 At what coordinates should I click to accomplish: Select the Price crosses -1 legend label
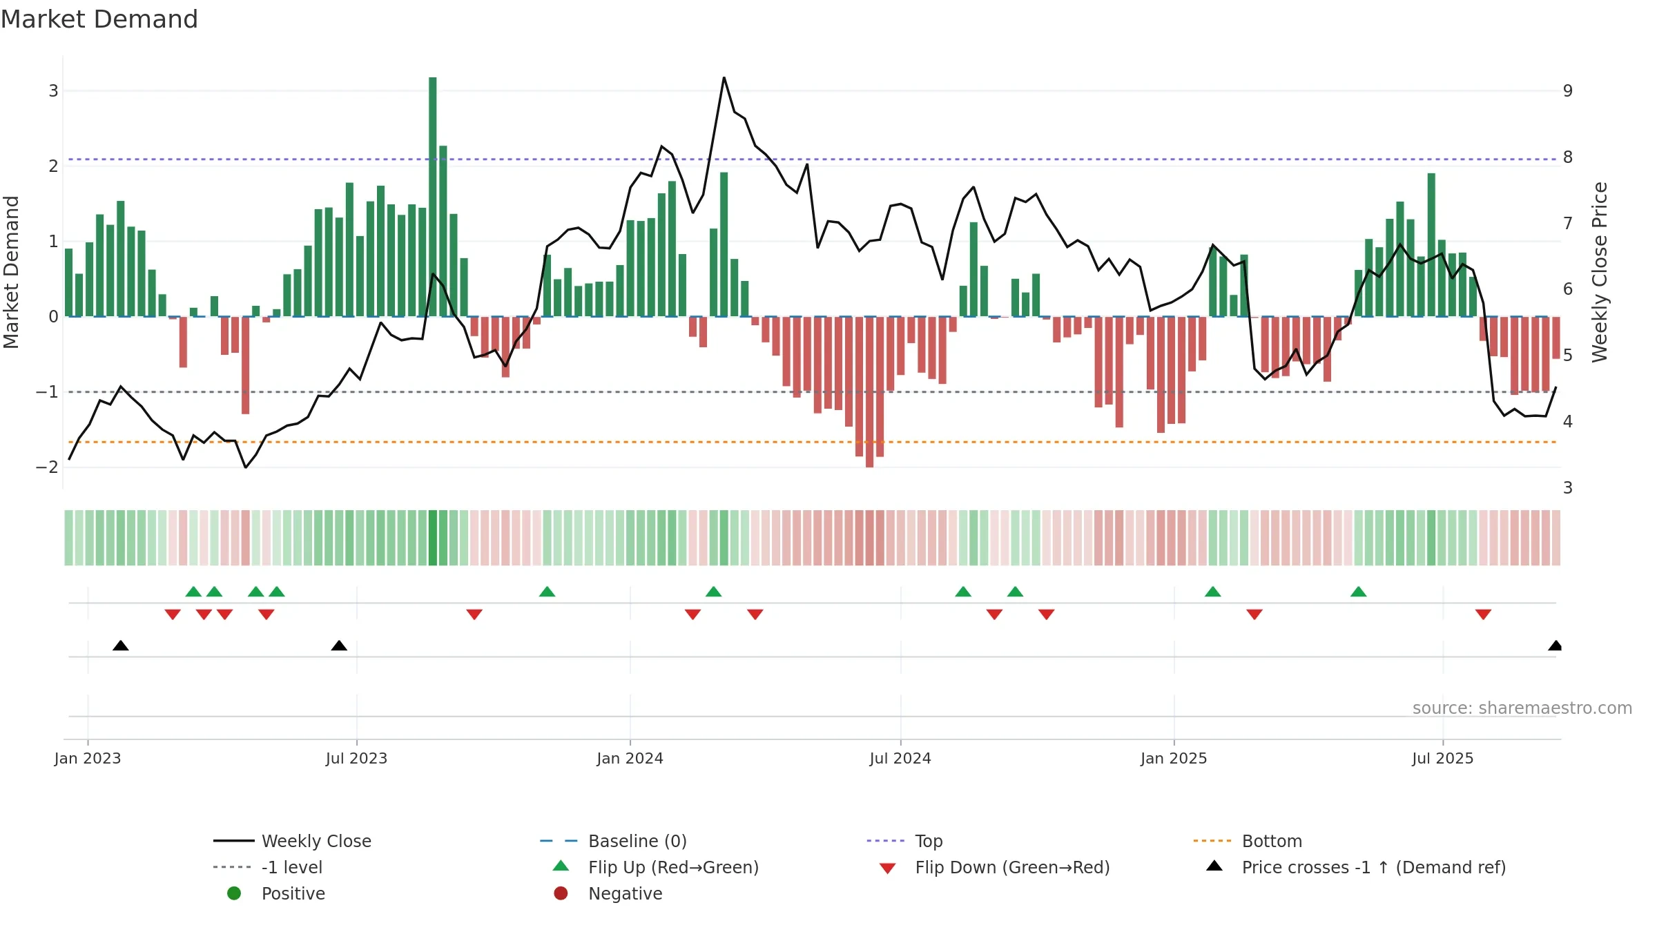coord(1374,867)
